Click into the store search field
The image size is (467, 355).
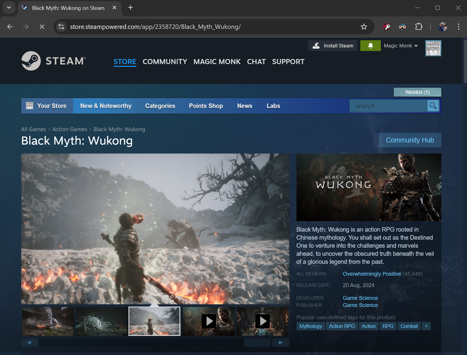(x=388, y=106)
